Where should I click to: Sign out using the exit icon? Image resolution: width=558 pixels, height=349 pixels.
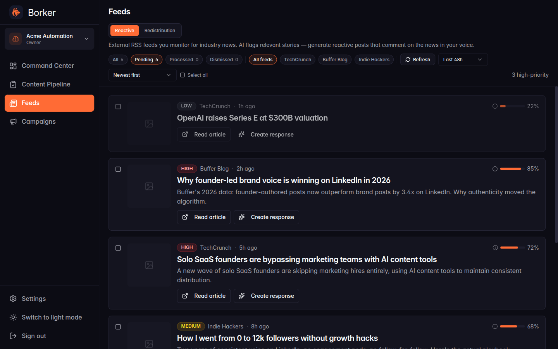coord(13,336)
